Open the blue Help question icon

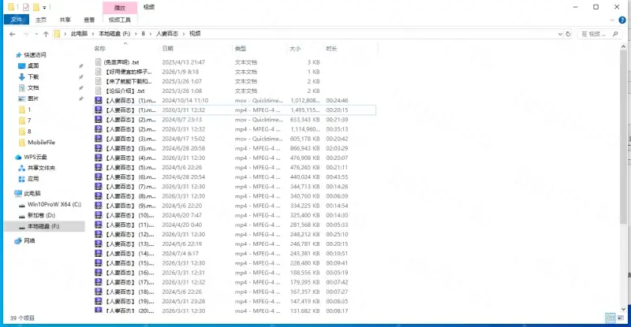tap(624, 20)
